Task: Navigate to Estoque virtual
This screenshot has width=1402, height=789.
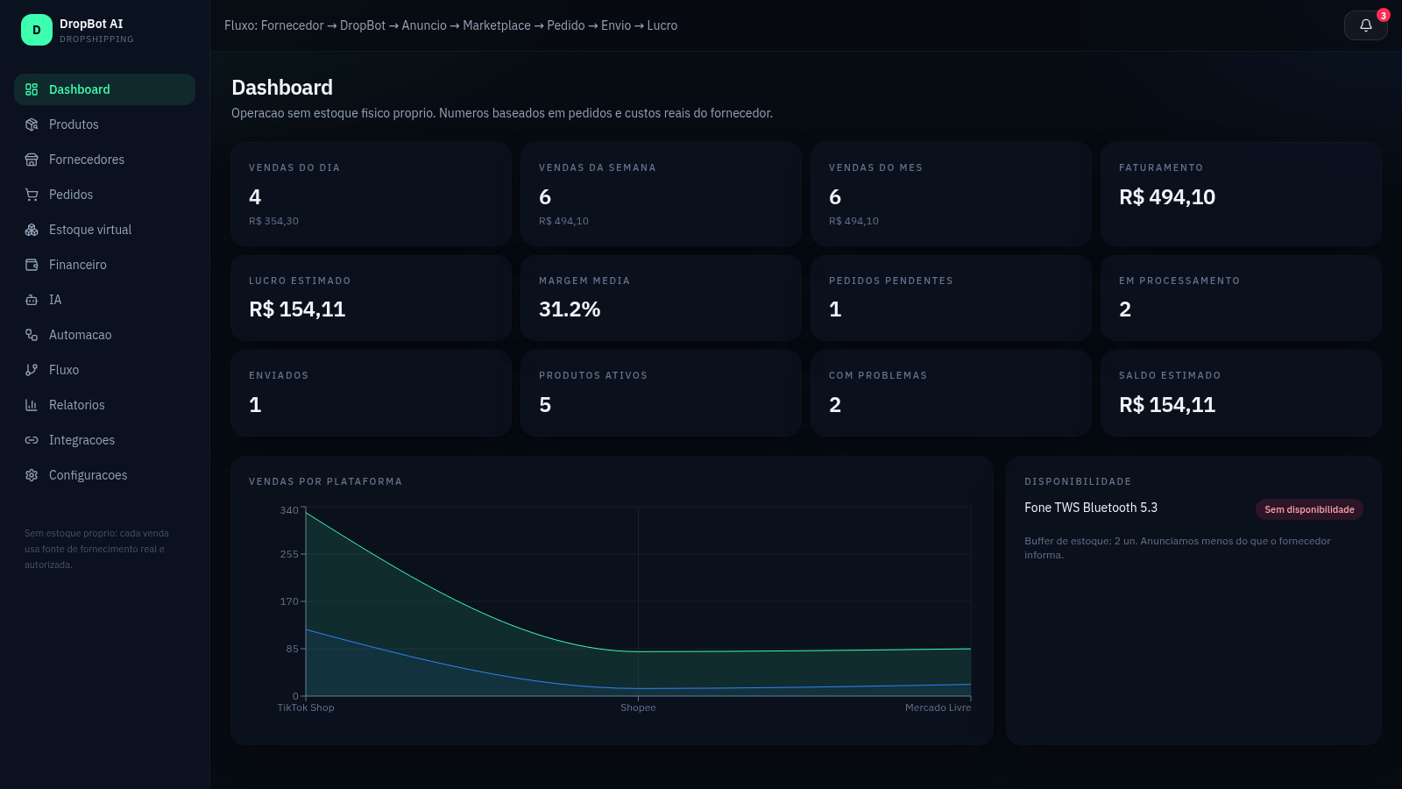Action: click(x=104, y=230)
